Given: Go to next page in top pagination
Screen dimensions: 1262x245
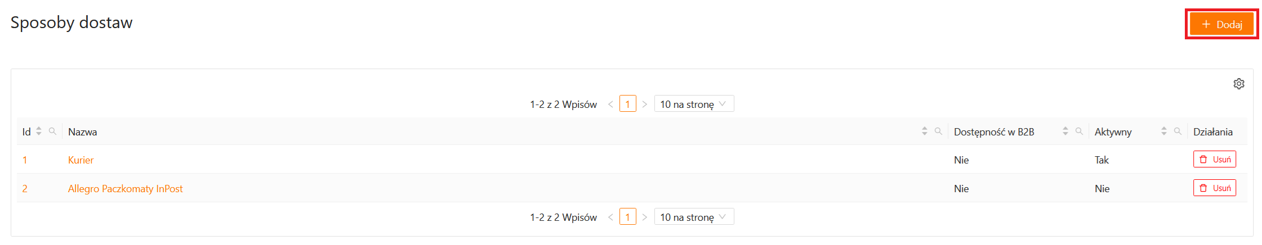Looking at the screenshot, I should 645,104.
